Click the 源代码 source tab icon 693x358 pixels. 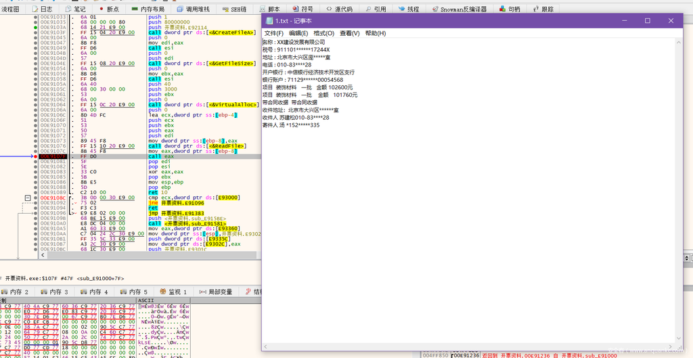pyautogui.click(x=328, y=9)
